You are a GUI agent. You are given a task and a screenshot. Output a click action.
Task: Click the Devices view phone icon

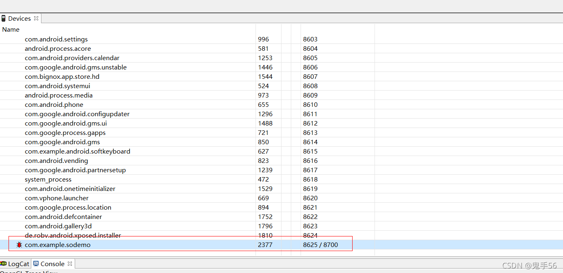pos(4,18)
